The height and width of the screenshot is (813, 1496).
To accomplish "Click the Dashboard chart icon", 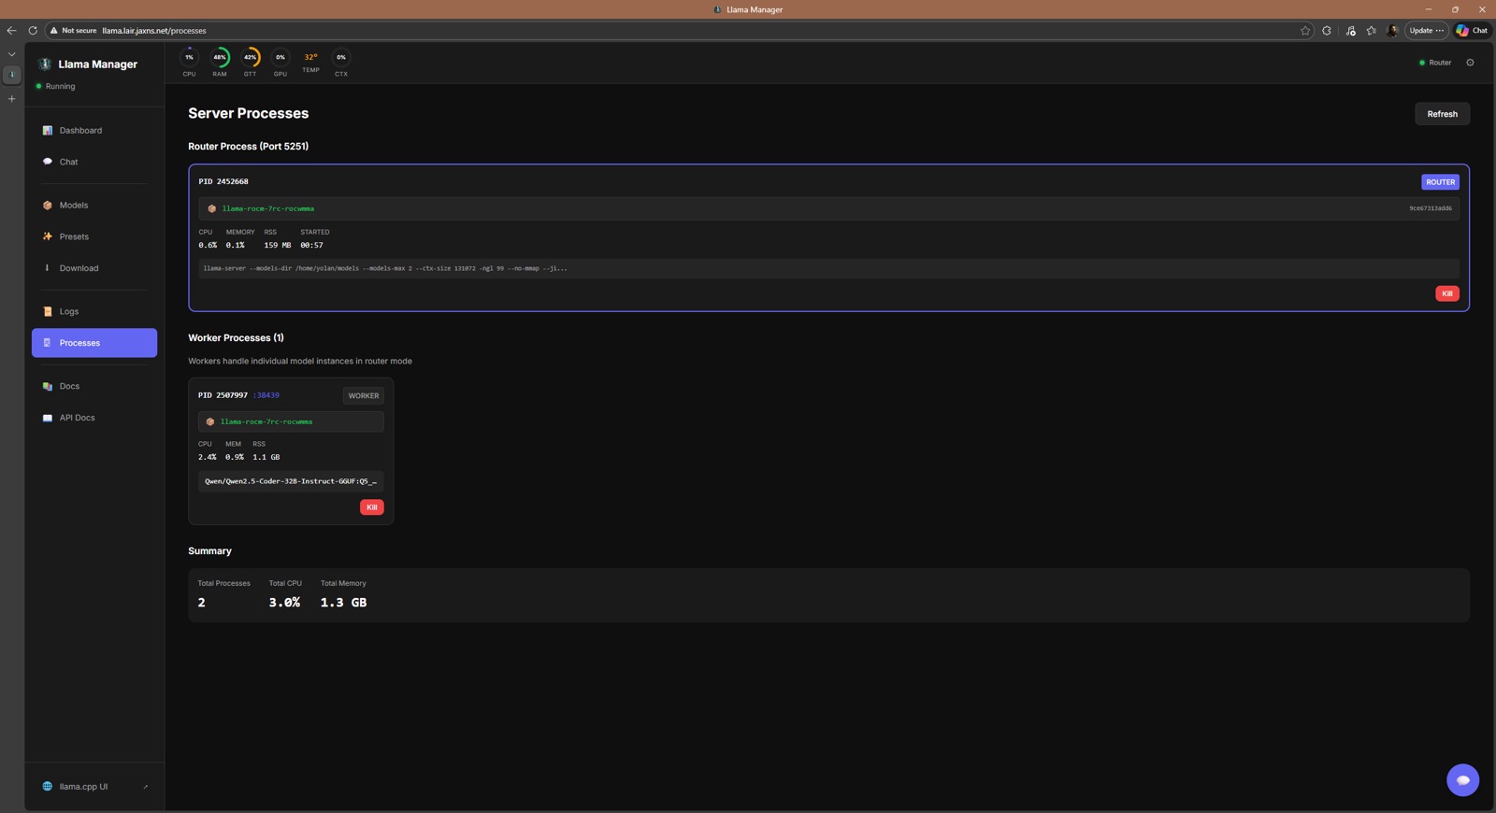I will (48, 130).
